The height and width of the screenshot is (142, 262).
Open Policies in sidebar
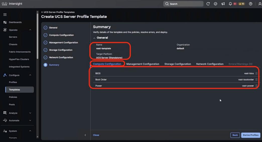[13, 97]
